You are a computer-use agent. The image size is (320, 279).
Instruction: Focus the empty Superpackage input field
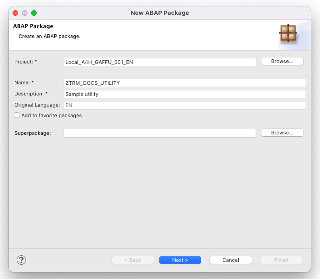tap(160, 133)
